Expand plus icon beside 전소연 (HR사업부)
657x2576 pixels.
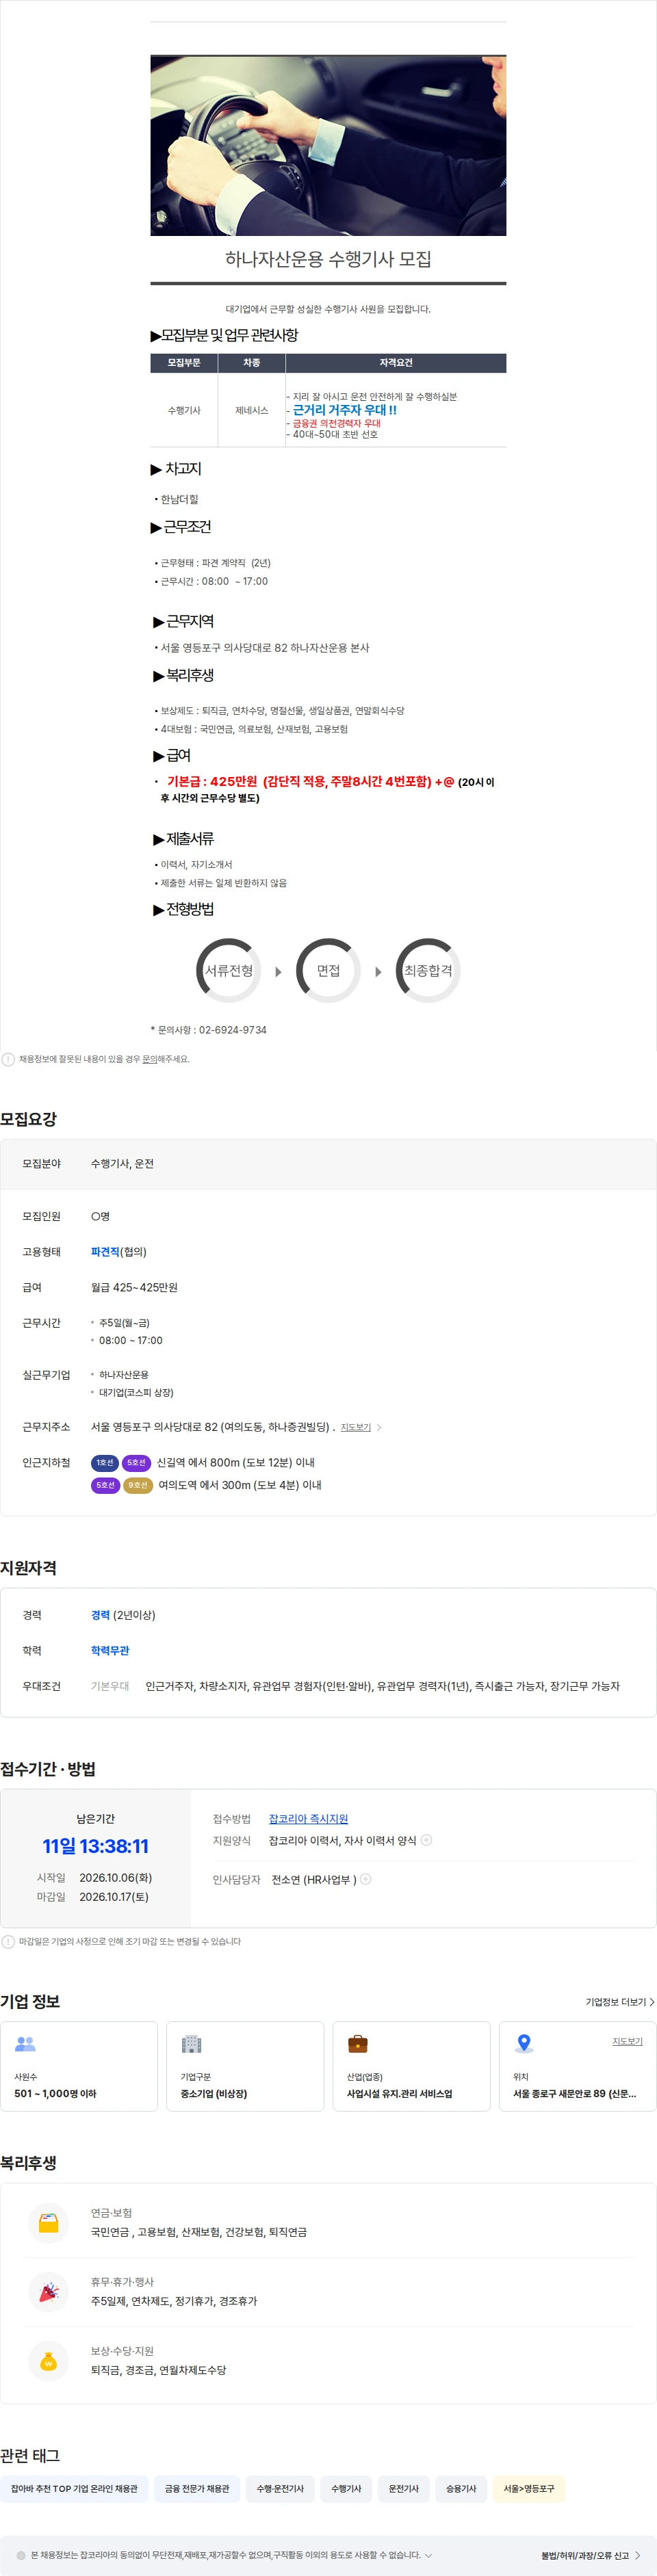point(366,1879)
